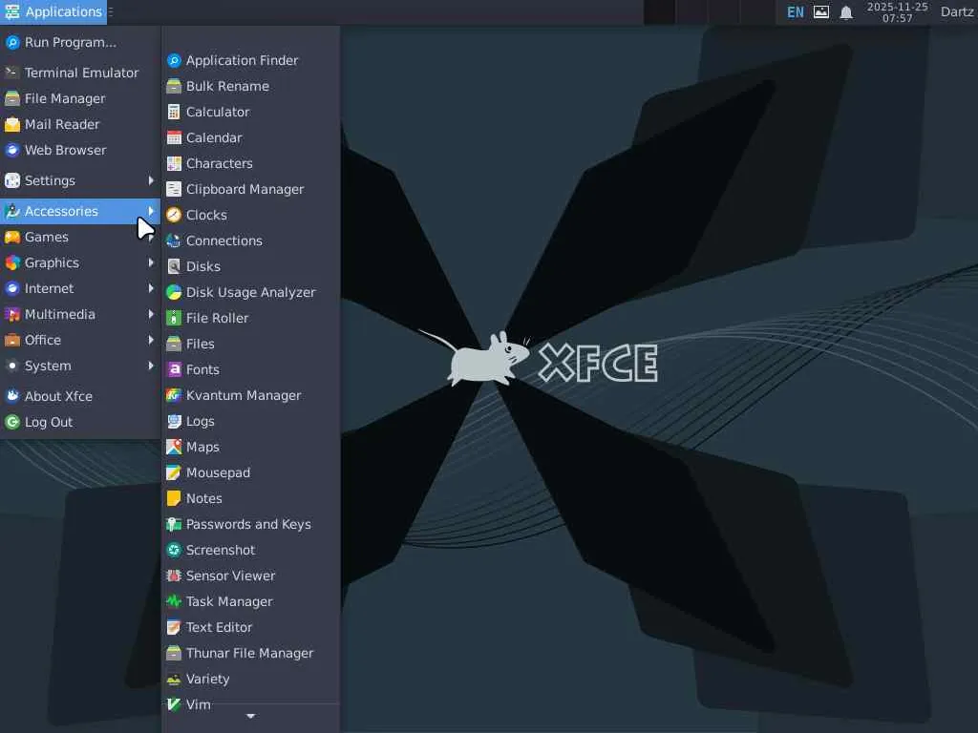Click the notification bell in the panel
The image size is (978, 733).
tap(846, 11)
